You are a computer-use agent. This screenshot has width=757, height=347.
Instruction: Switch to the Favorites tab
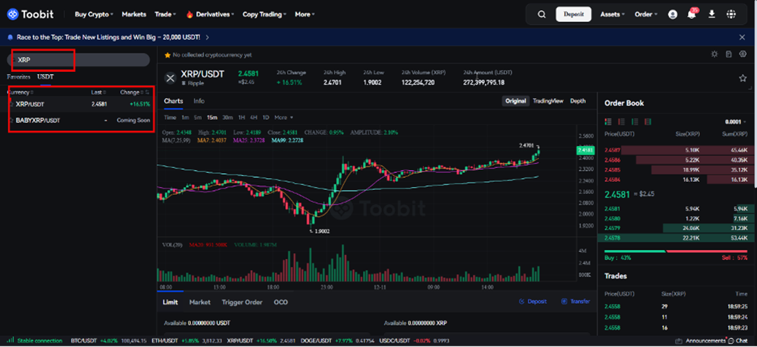coord(19,77)
